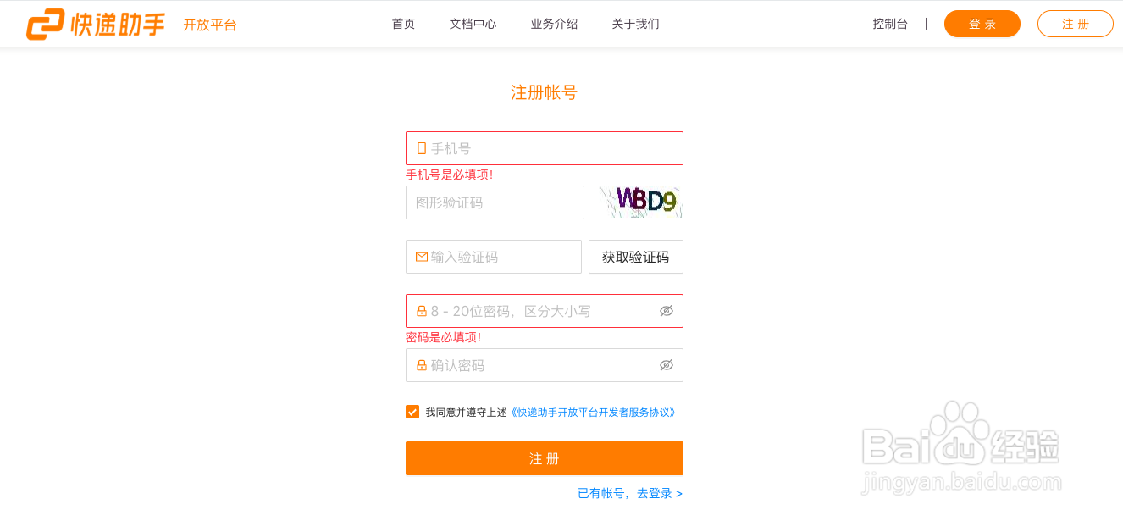This screenshot has height=521, width=1123.
Task: Click the lock icon in confirm password field
Action: click(x=421, y=365)
